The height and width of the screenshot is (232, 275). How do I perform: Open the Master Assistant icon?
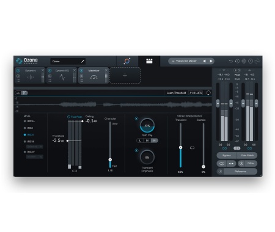pyautogui.click(x=127, y=61)
